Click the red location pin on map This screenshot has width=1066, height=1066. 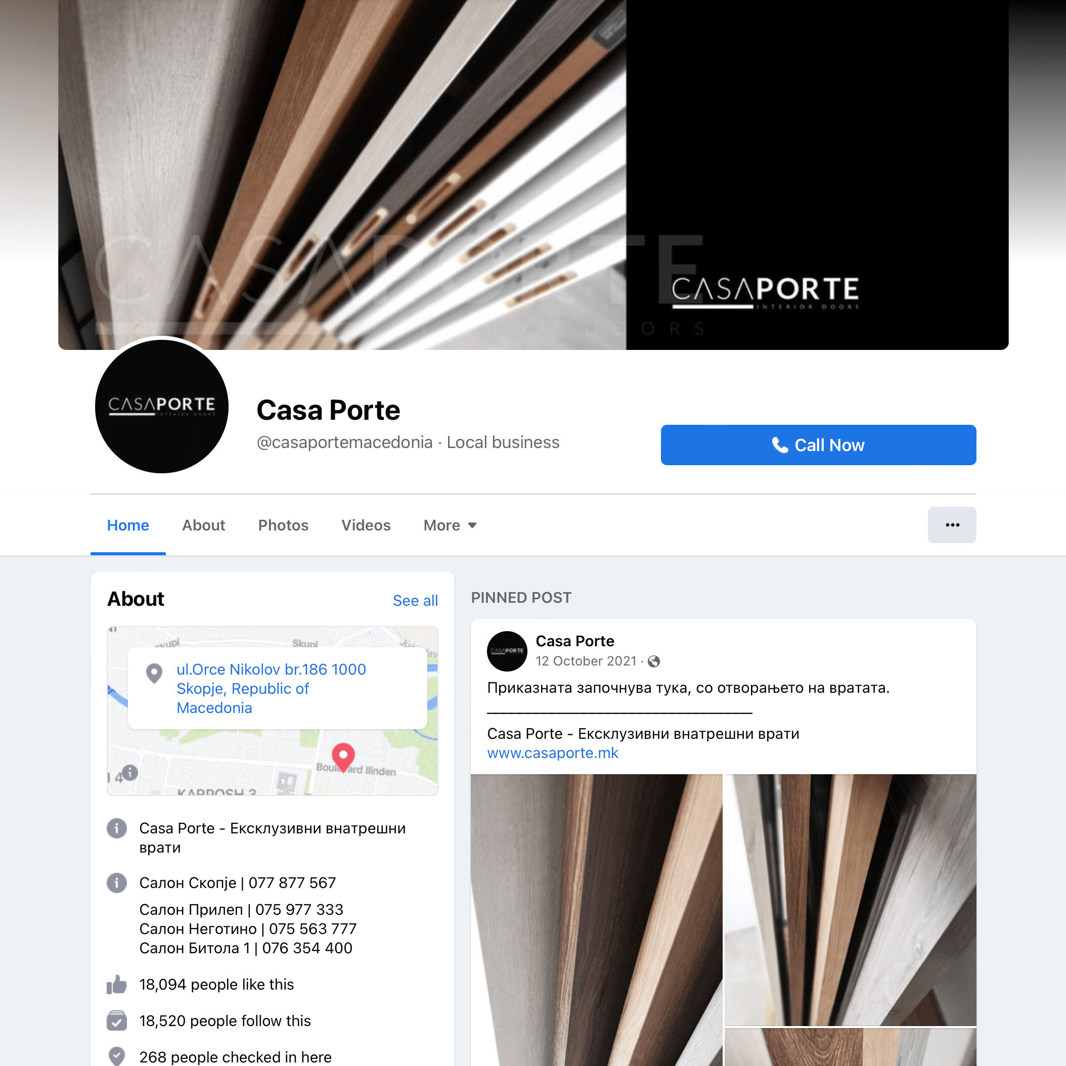click(343, 757)
